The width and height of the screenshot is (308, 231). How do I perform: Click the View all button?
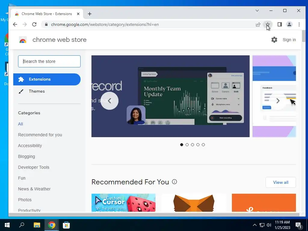tap(281, 182)
